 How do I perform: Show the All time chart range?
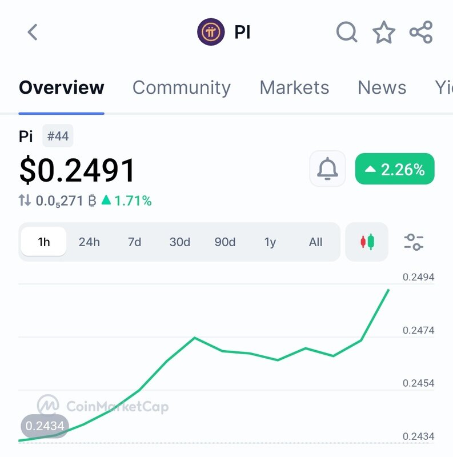[x=315, y=242]
